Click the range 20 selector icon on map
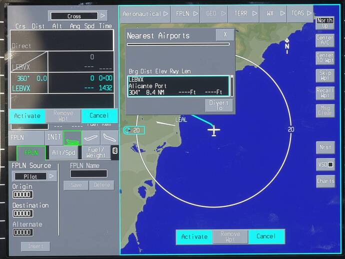The image size is (345, 259). pos(134,130)
